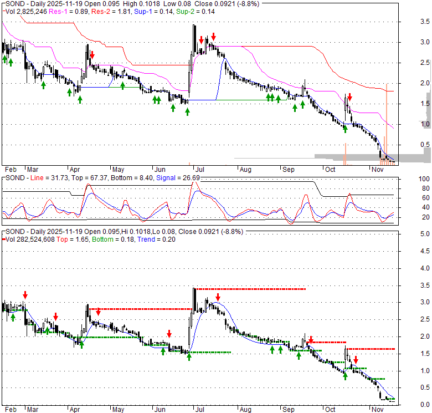Click the 'Res-2 = 1.81' legend label
Image resolution: width=432 pixels, height=413 pixels.
coord(111,12)
